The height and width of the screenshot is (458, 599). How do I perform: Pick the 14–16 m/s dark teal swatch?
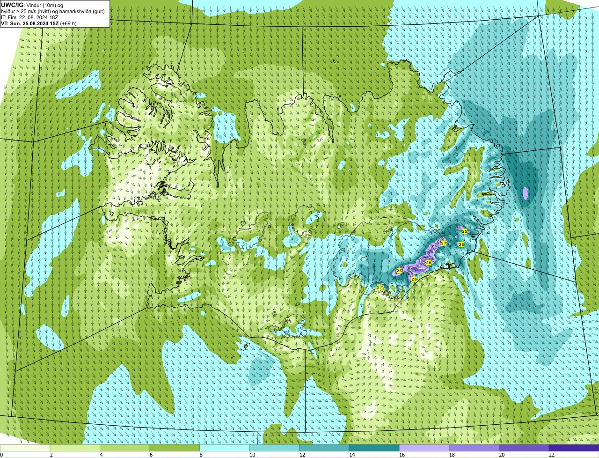coord(374,448)
